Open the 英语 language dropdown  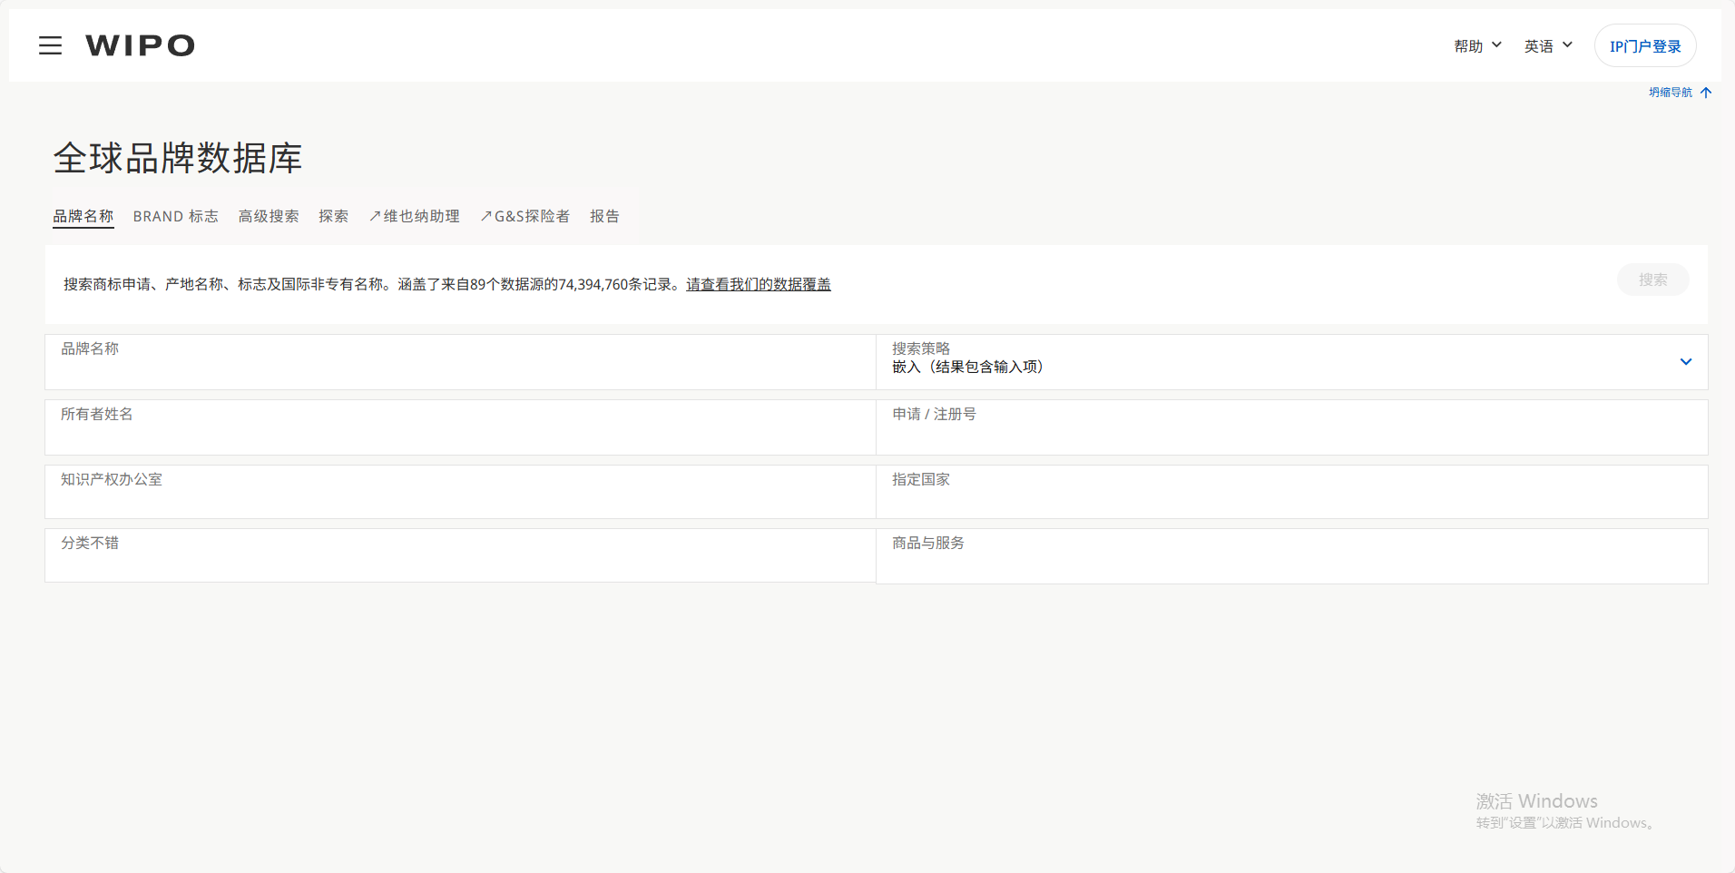(1548, 46)
